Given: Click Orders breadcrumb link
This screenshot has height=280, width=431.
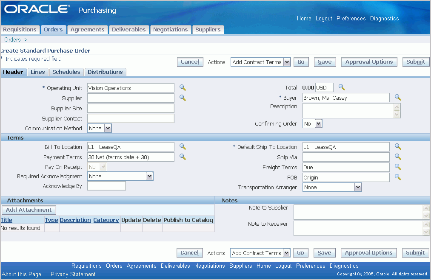Looking at the screenshot, I should click(x=12, y=40).
